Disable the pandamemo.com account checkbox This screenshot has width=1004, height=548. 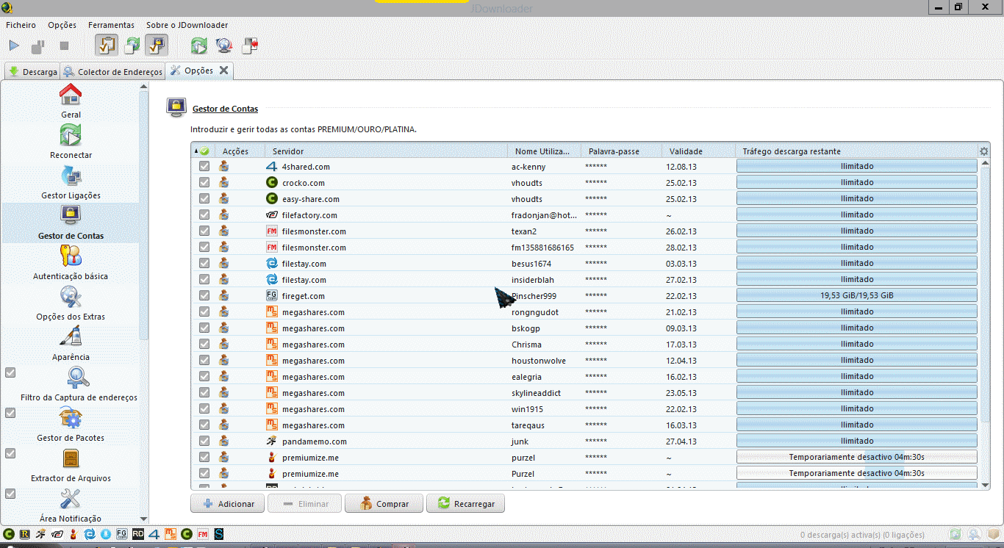204,441
